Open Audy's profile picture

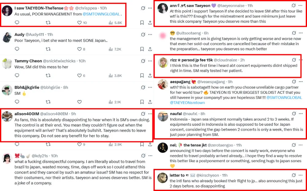7,37
